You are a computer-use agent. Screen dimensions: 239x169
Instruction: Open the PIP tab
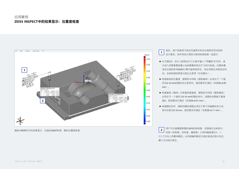pos(16,51)
